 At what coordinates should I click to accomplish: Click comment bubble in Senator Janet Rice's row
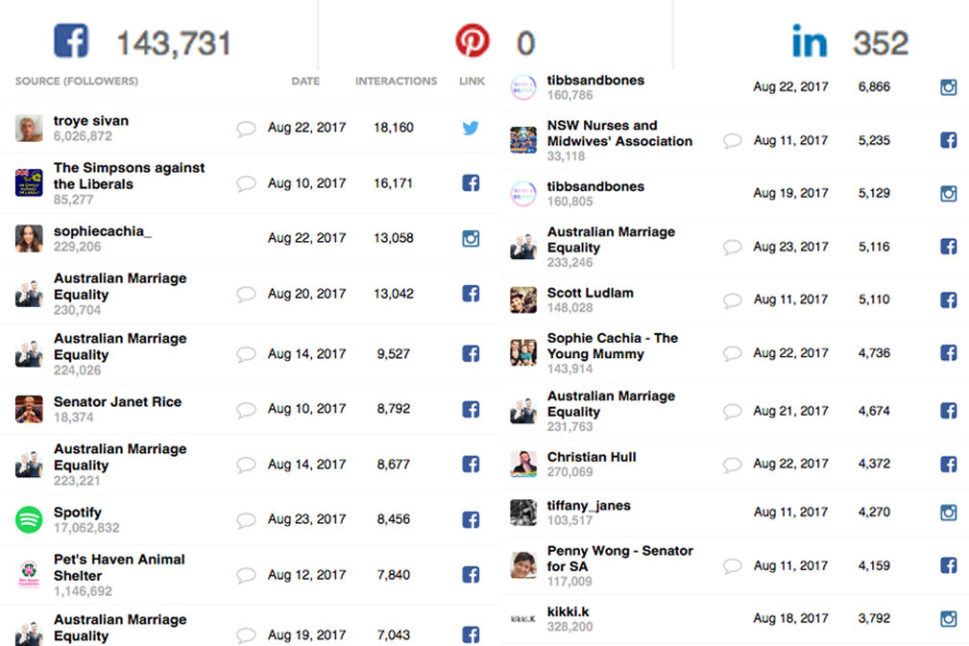[246, 410]
